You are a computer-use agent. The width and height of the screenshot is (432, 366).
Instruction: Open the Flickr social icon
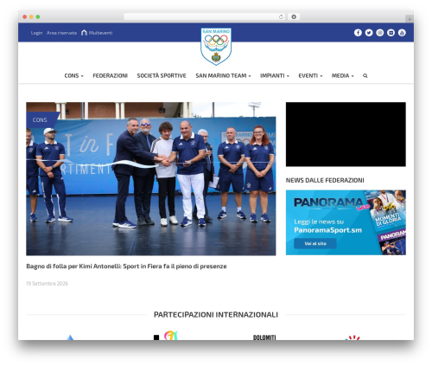coord(391,33)
